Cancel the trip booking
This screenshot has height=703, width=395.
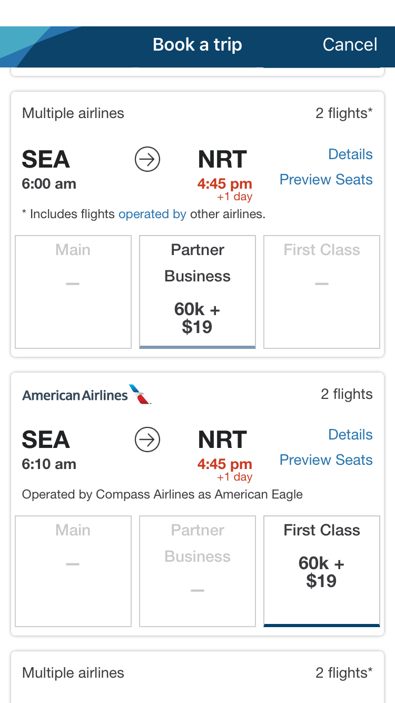point(350,45)
